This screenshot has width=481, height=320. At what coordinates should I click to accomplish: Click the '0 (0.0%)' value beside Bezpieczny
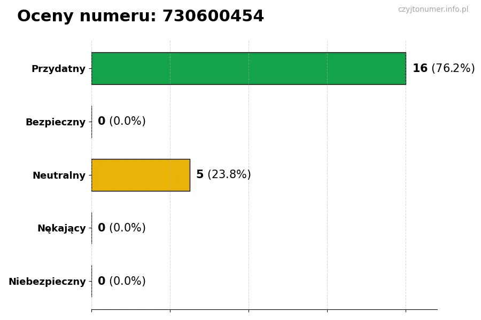pyautogui.click(x=121, y=121)
